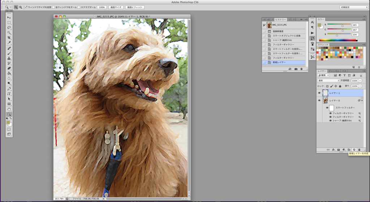Delete layer using Layers trash icon
The height and width of the screenshot is (202, 370).
pyautogui.click(x=360, y=150)
